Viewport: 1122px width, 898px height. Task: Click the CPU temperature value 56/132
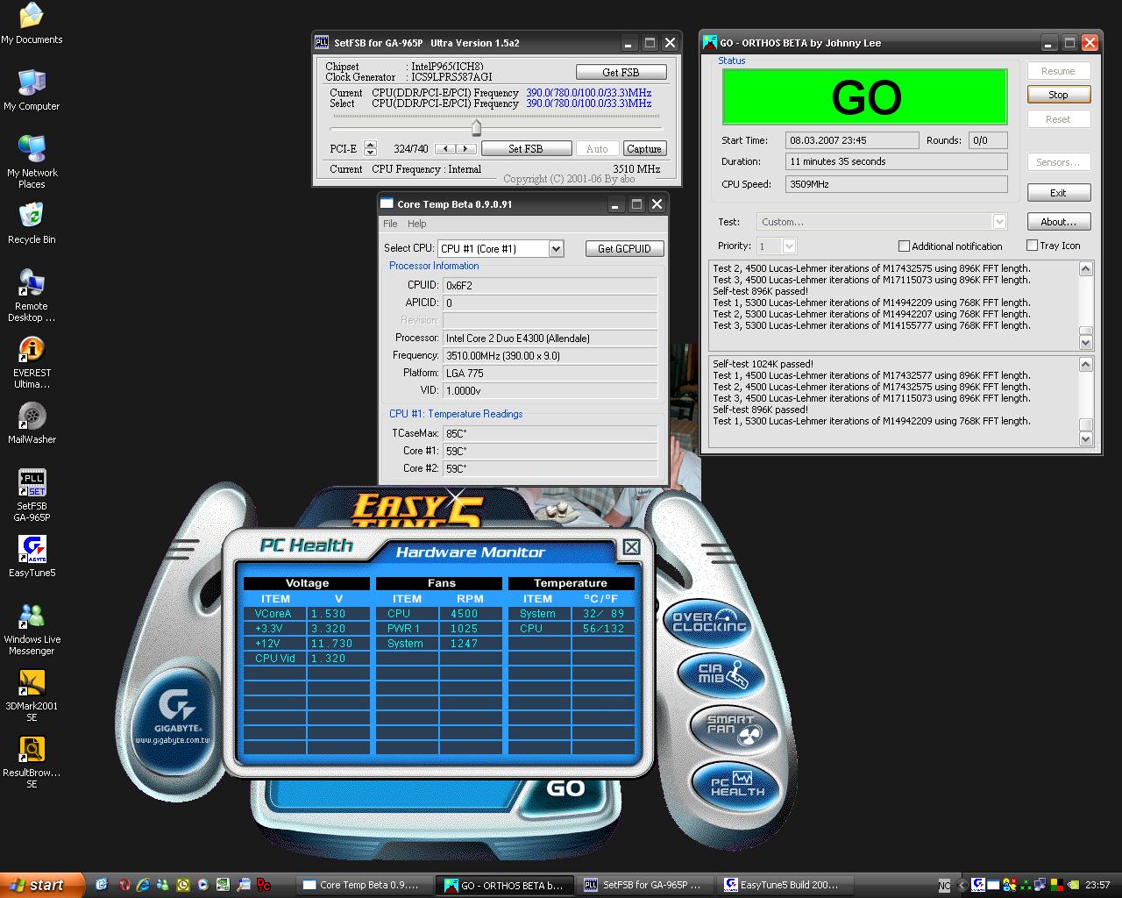pyautogui.click(x=604, y=629)
